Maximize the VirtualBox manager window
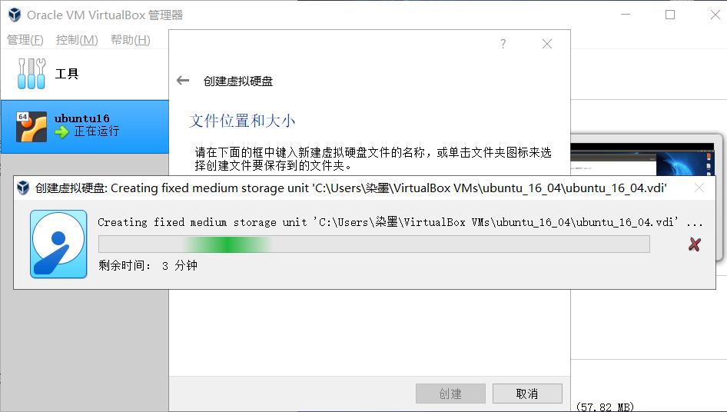The image size is (727, 412). pos(670,15)
